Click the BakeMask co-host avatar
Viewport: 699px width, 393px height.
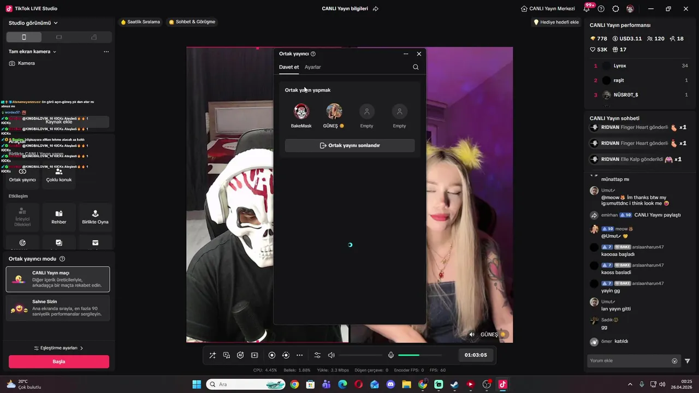coord(301,111)
